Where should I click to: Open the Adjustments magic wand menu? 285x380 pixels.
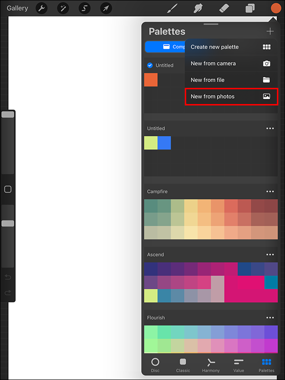pyautogui.click(x=63, y=9)
